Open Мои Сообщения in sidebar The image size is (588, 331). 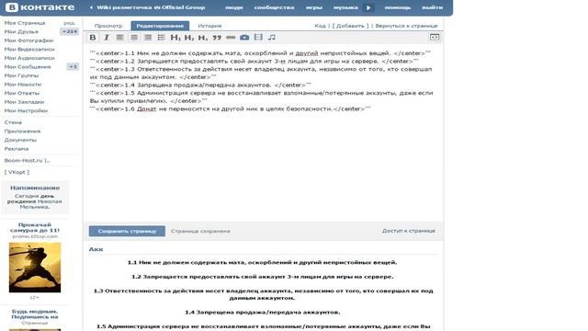tap(28, 67)
